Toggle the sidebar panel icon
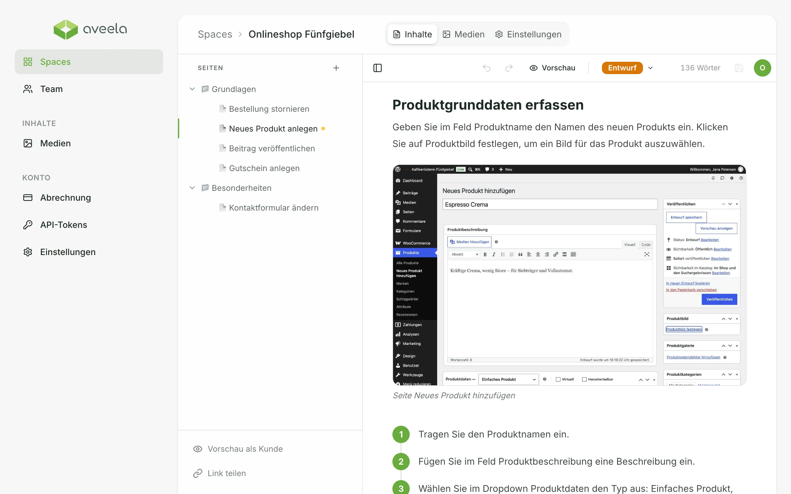This screenshot has height=494, width=791. click(378, 68)
